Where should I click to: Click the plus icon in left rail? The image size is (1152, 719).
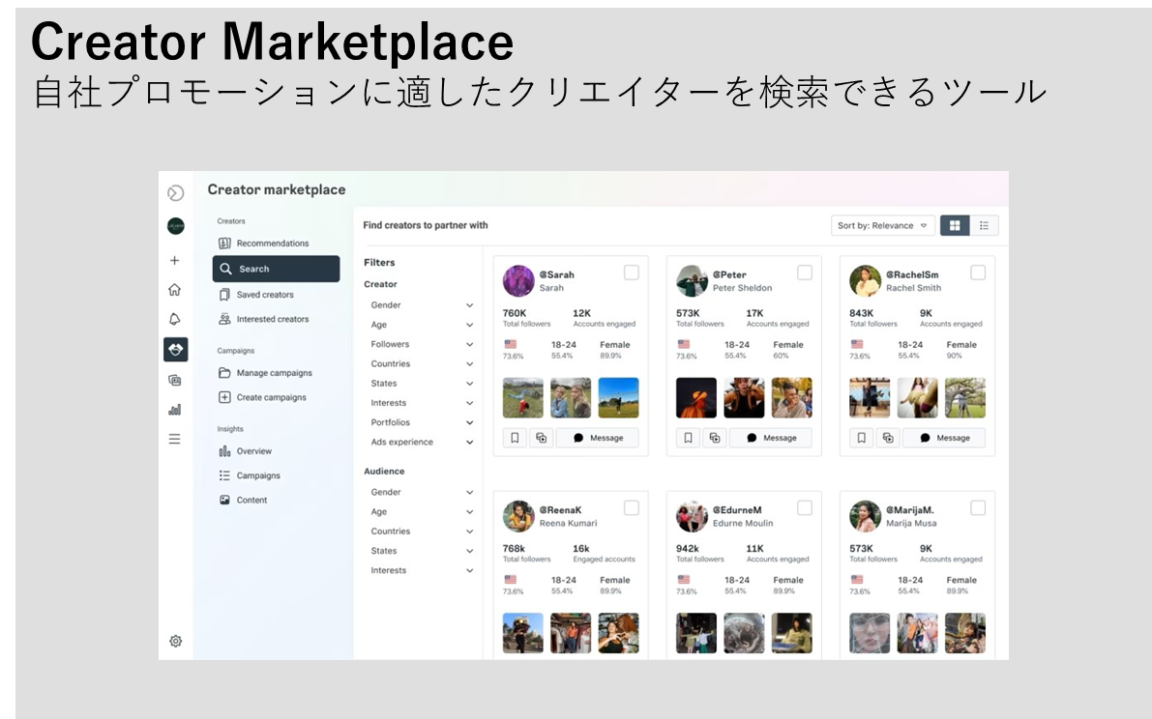pyautogui.click(x=175, y=260)
